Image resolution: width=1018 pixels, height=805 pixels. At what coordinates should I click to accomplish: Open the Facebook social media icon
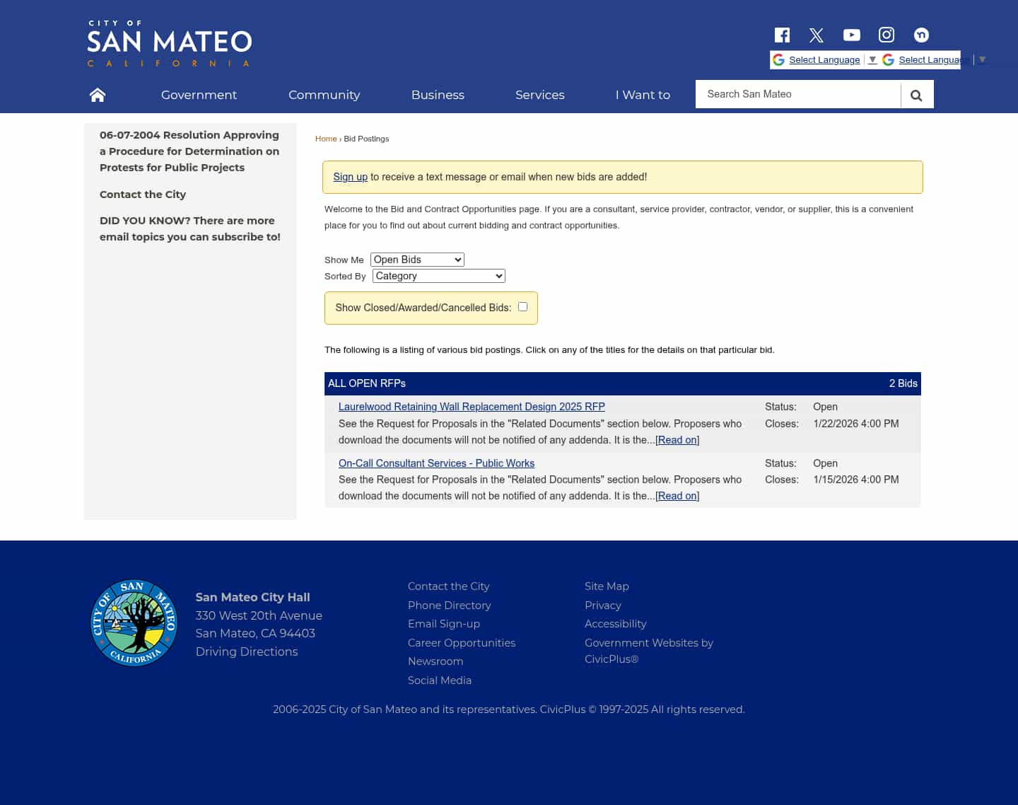tap(782, 35)
